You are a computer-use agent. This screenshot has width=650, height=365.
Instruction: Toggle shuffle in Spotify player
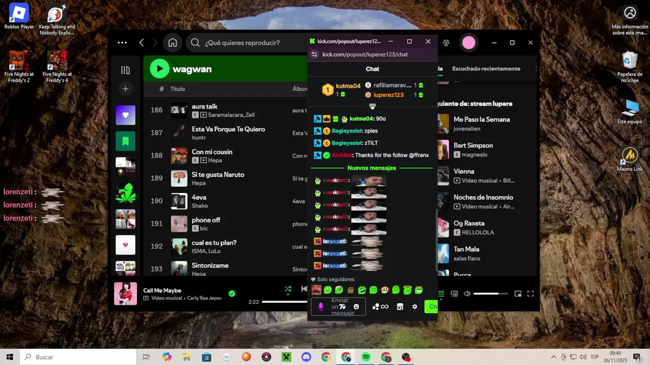pos(288,289)
